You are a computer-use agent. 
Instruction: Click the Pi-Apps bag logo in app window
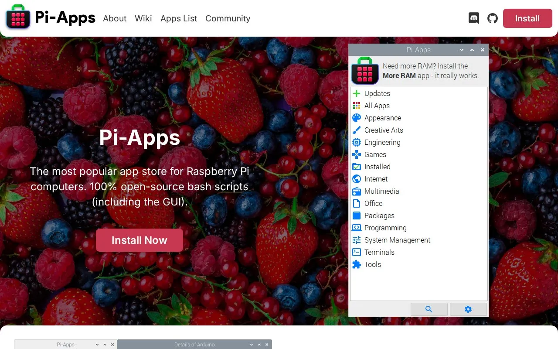point(365,71)
